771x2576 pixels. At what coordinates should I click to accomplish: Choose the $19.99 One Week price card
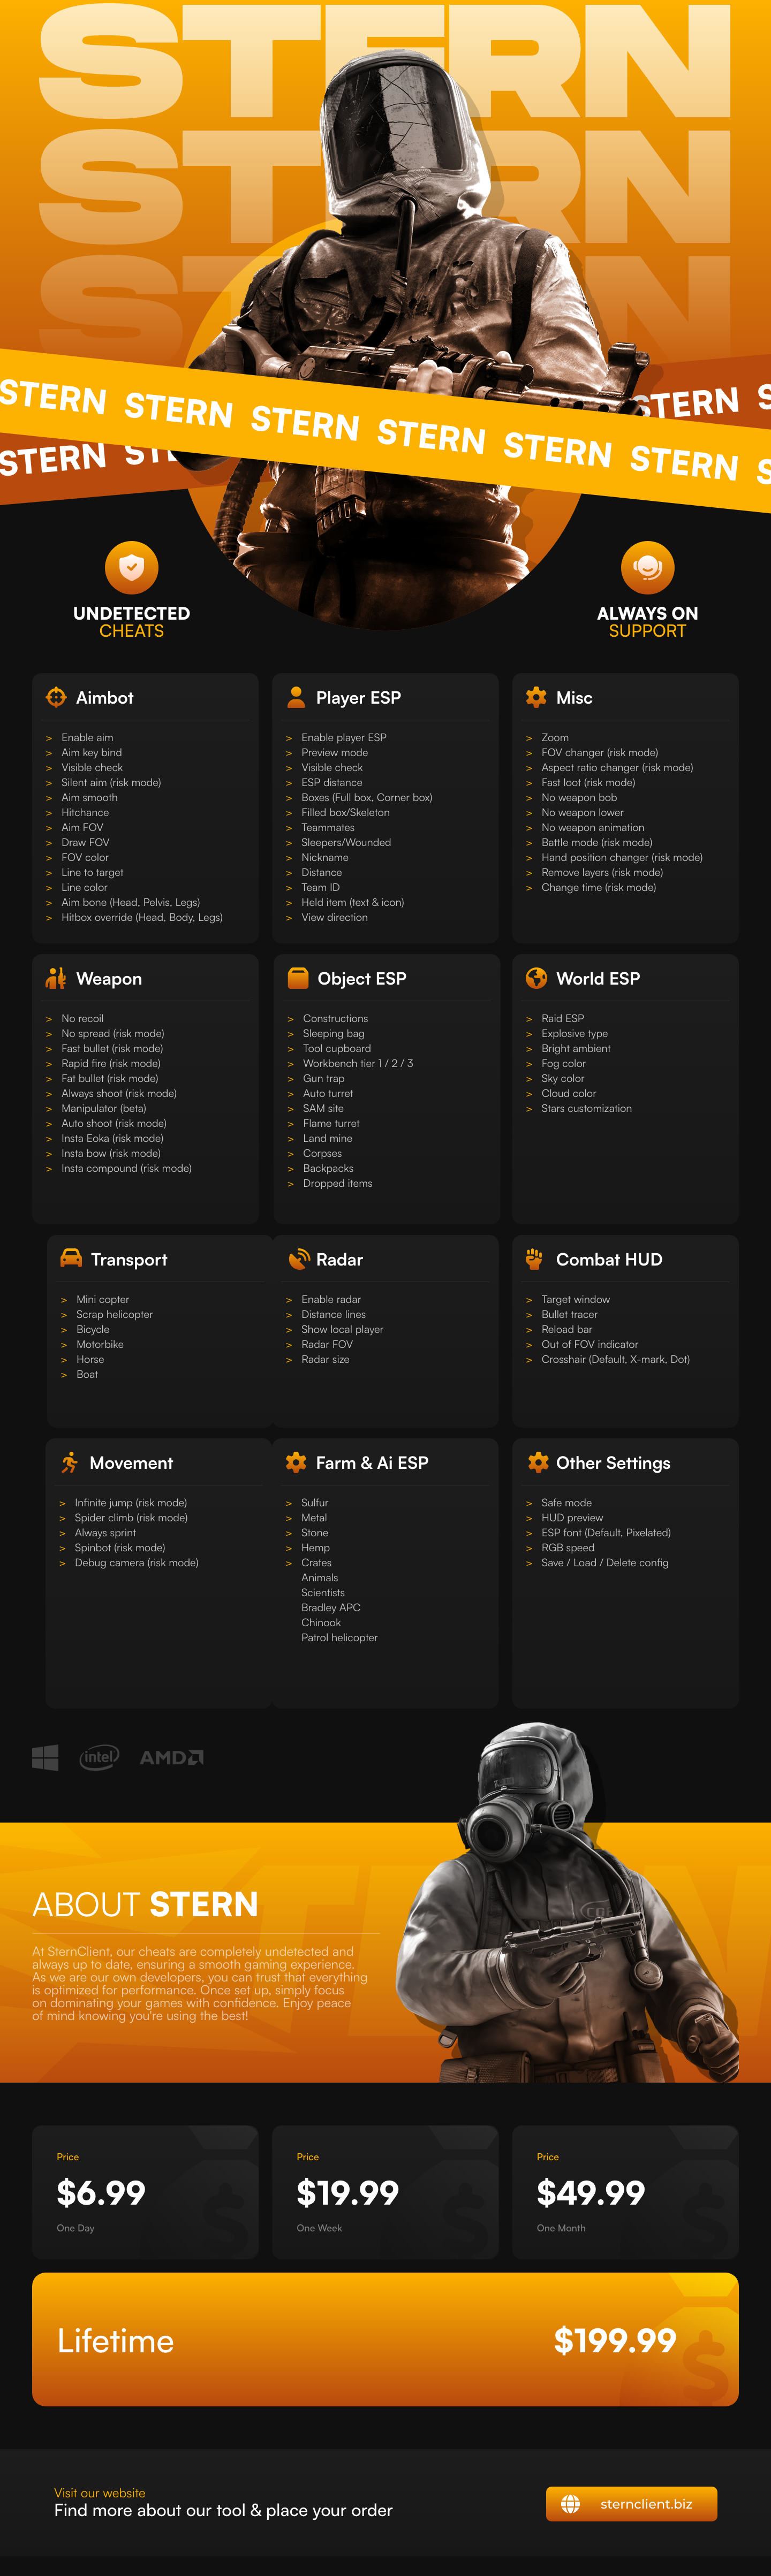[x=385, y=2193]
